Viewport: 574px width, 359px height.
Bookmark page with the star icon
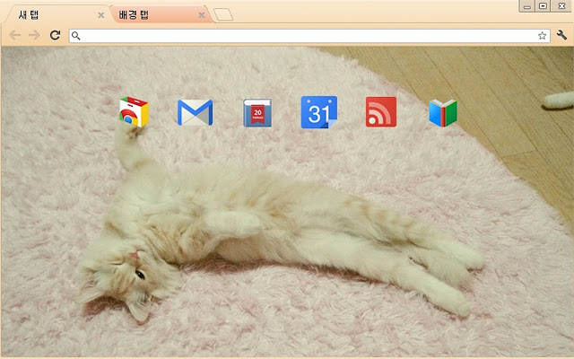542,36
